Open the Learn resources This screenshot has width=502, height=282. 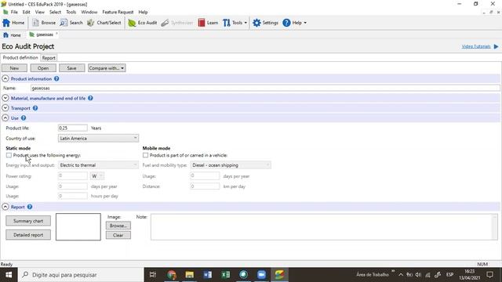coord(208,23)
